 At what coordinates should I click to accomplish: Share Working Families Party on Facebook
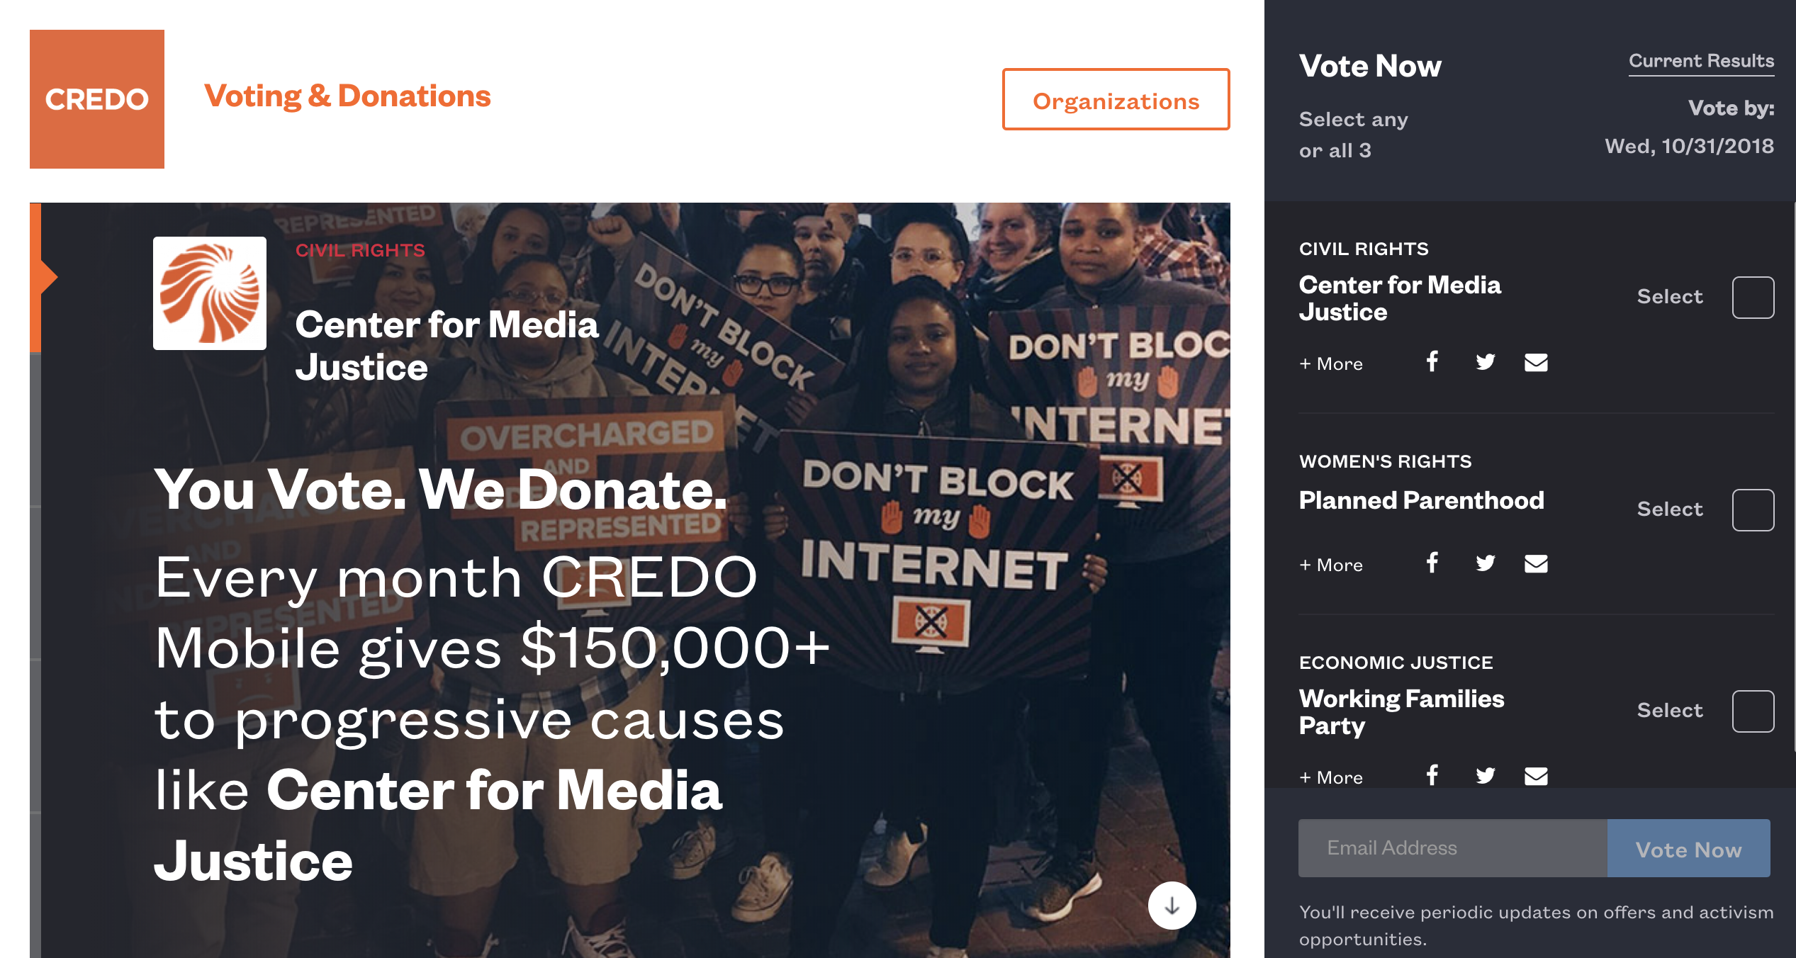1432,775
